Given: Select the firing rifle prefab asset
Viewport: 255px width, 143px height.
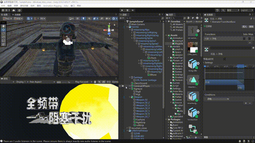Looking at the screenshot, I should pyautogui.click(x=193, y=64).
